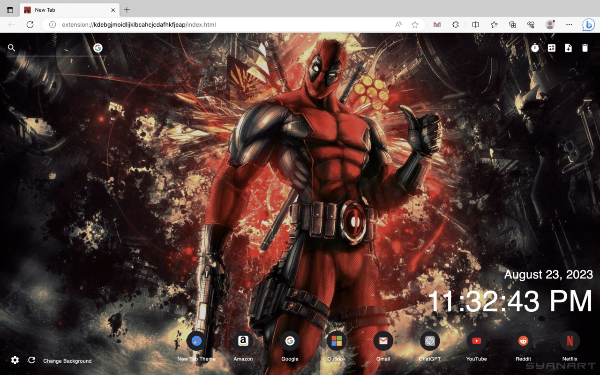Go to the Reddit shortcut

[523, 341]
